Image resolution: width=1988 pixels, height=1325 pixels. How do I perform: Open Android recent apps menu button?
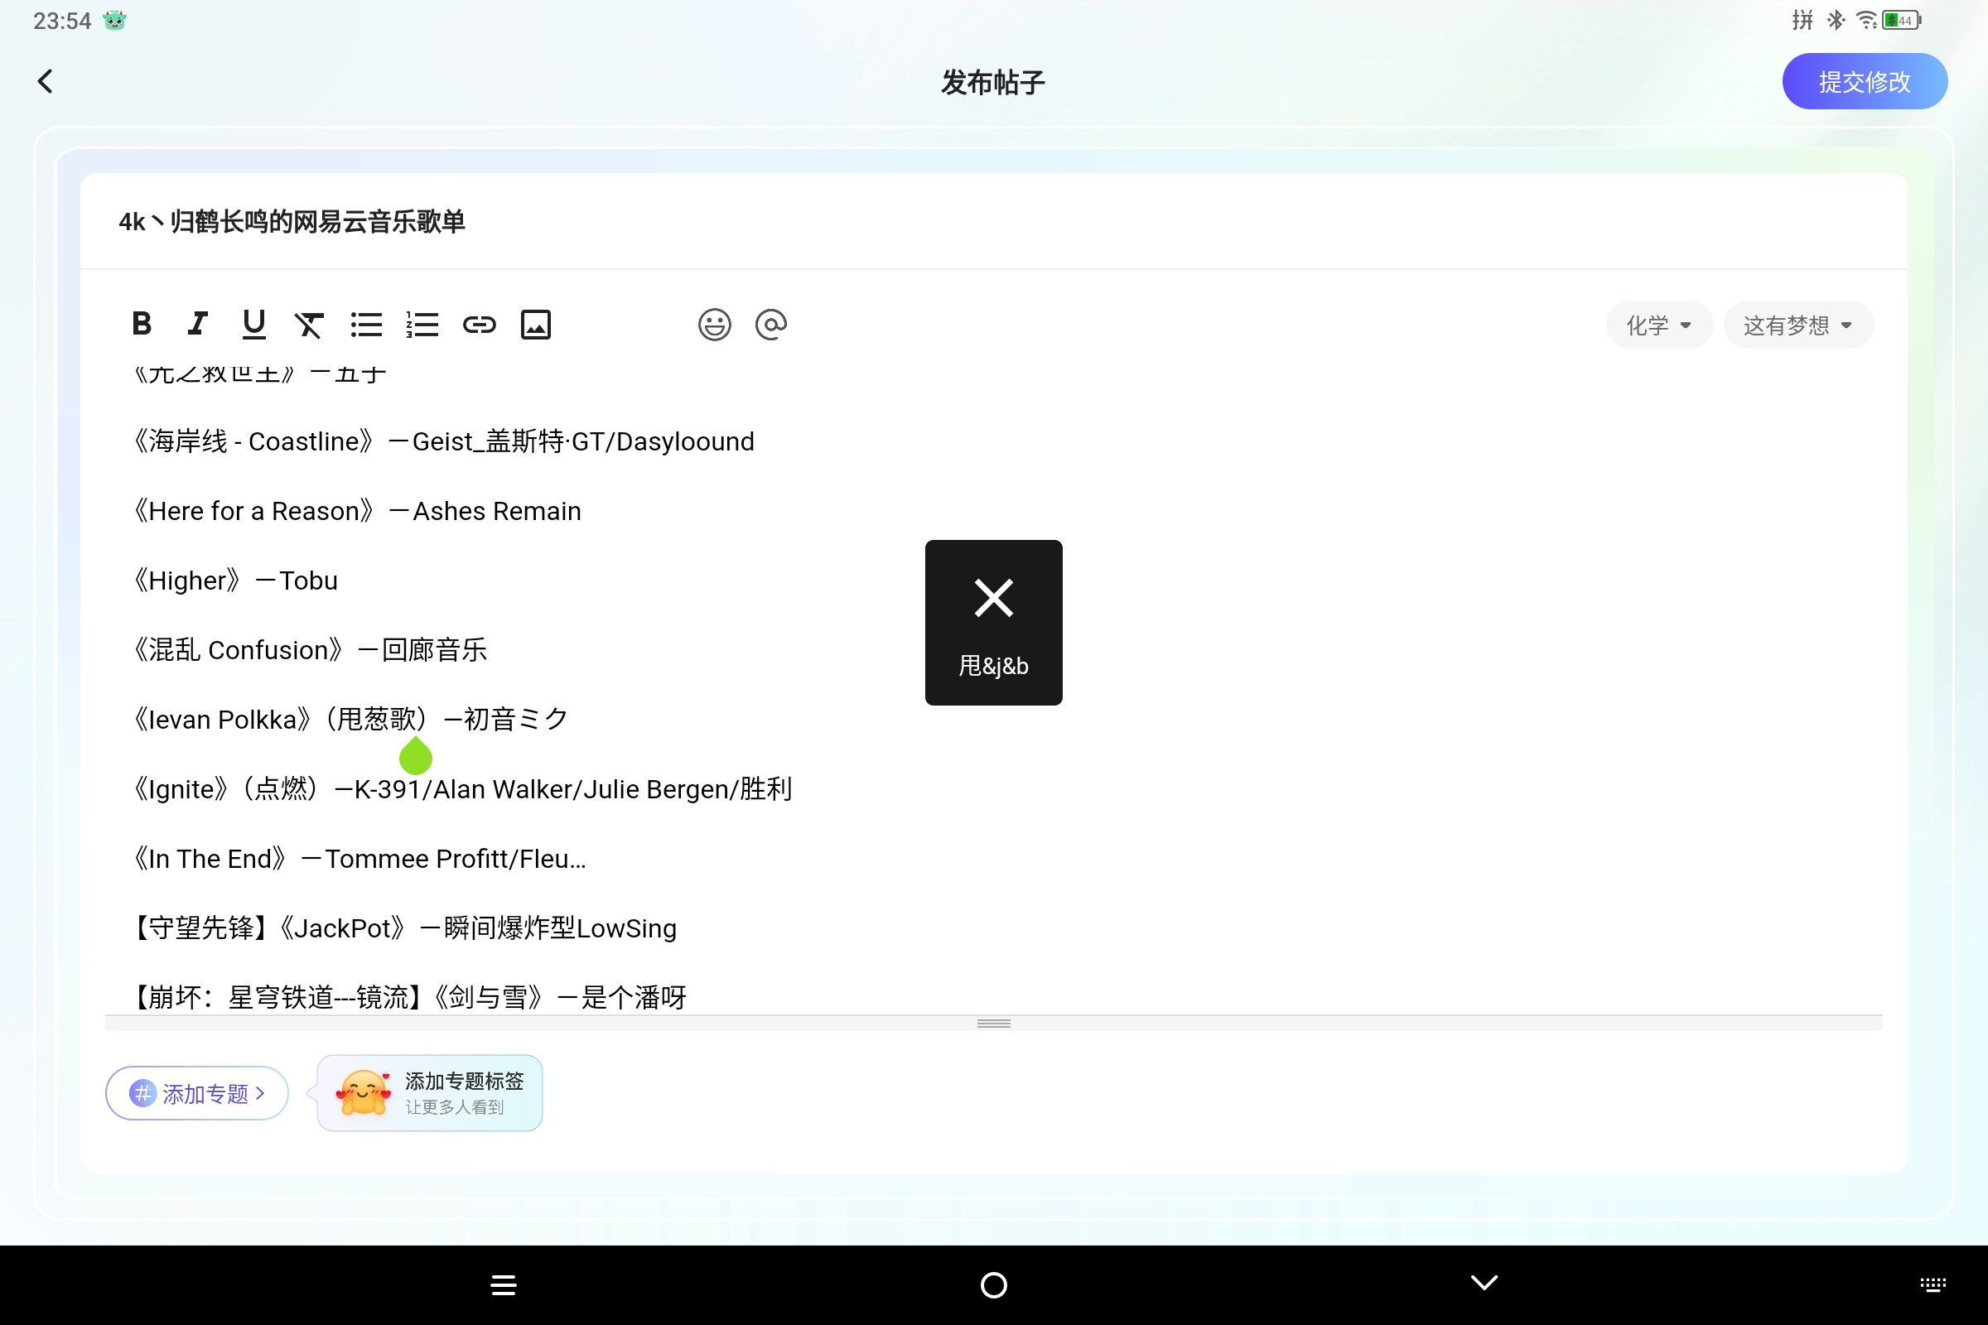pos(504,1285)
